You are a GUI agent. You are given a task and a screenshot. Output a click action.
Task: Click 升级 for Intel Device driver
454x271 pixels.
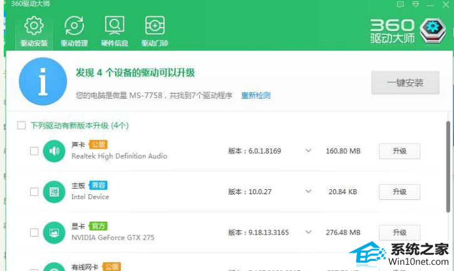[400, 192]
